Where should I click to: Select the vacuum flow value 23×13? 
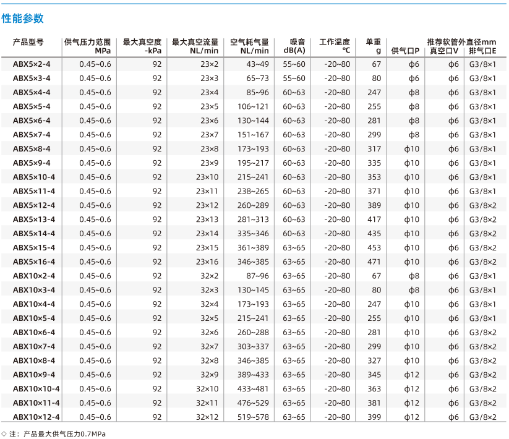[x=207, y=219]
